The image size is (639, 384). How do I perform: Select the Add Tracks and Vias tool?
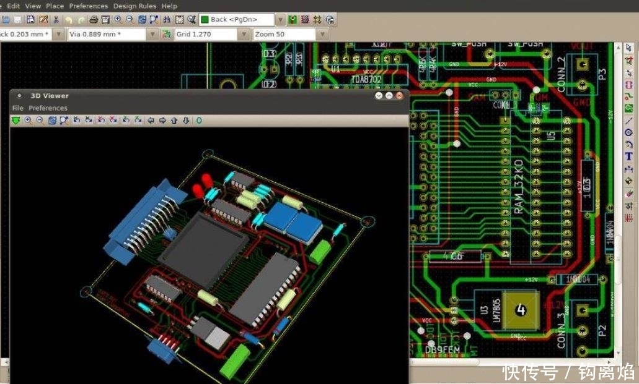(629, 97)
